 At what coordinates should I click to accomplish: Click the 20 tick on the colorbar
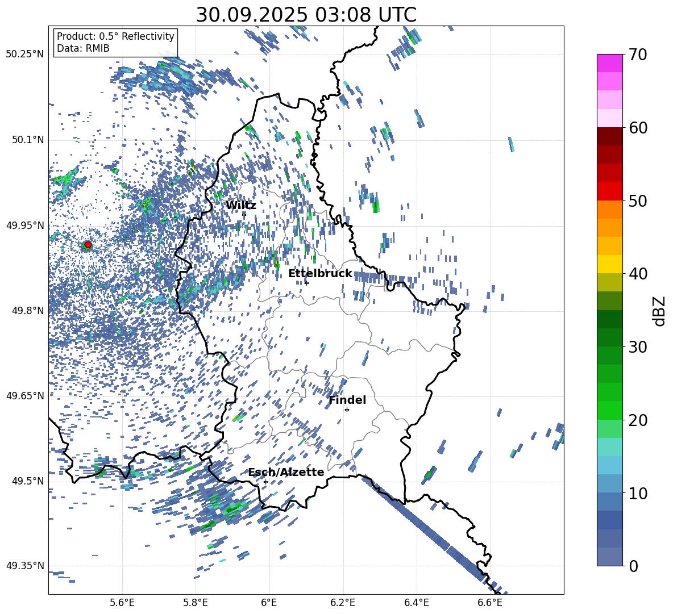(638, 420)
